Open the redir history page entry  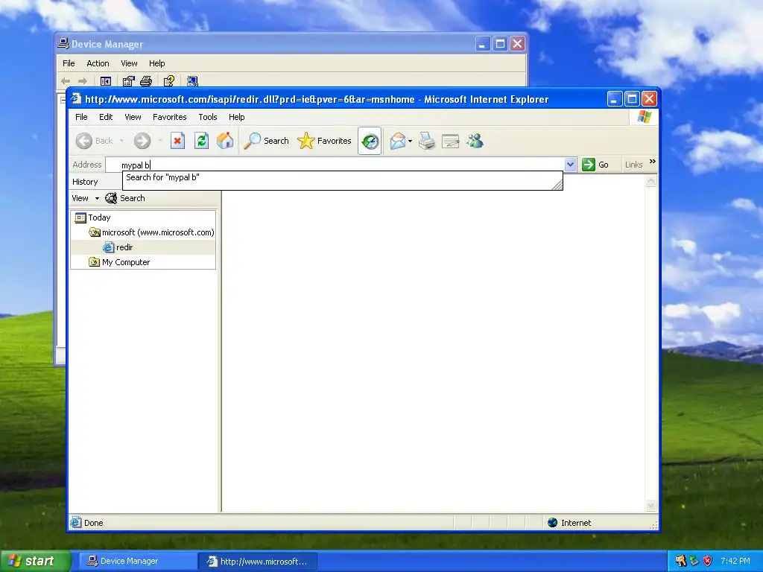(x=118, y=247)
